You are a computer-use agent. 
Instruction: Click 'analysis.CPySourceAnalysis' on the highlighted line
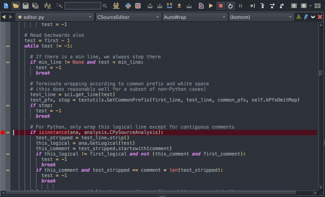click(121, 132)
